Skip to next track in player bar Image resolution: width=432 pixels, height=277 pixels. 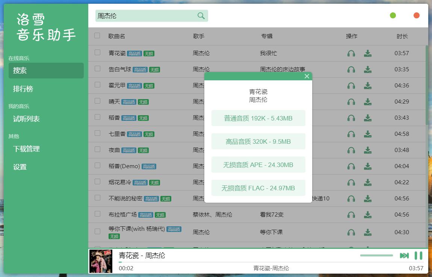[x=404, y=256]
